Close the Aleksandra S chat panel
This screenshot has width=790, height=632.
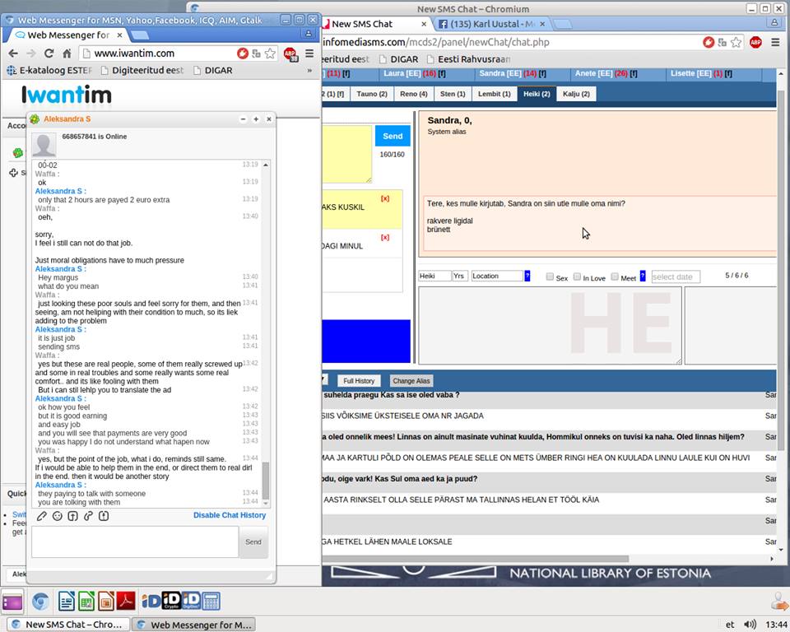point(269,119)
